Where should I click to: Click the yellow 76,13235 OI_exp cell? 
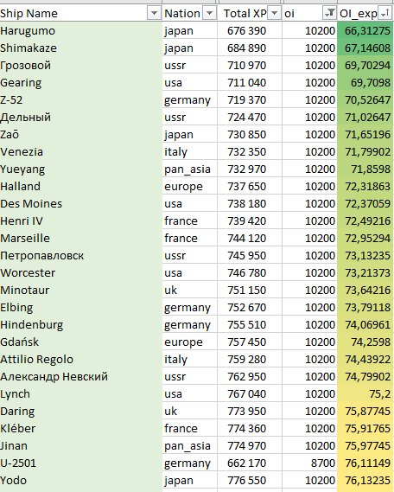(x=365, y=480)
